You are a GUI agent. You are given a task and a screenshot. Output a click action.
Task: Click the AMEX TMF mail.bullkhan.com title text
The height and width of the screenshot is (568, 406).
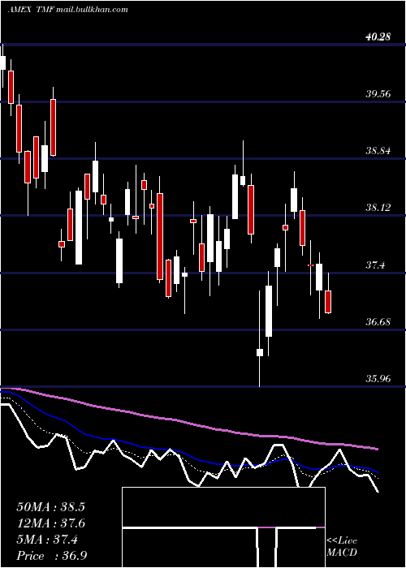click(x=68, y=10)
